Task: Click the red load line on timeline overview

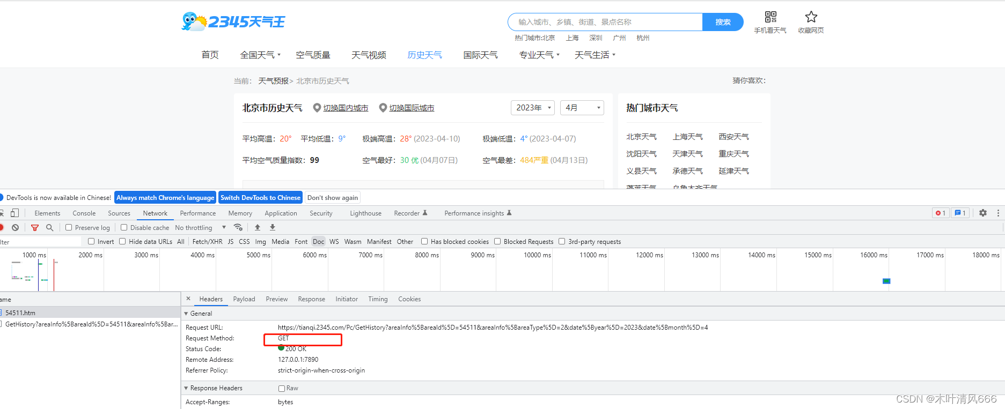Action: [x=54, y=275]
